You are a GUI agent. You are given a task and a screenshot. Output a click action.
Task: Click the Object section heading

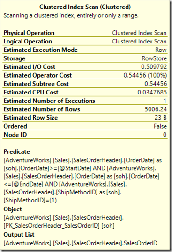click(13, 209)
